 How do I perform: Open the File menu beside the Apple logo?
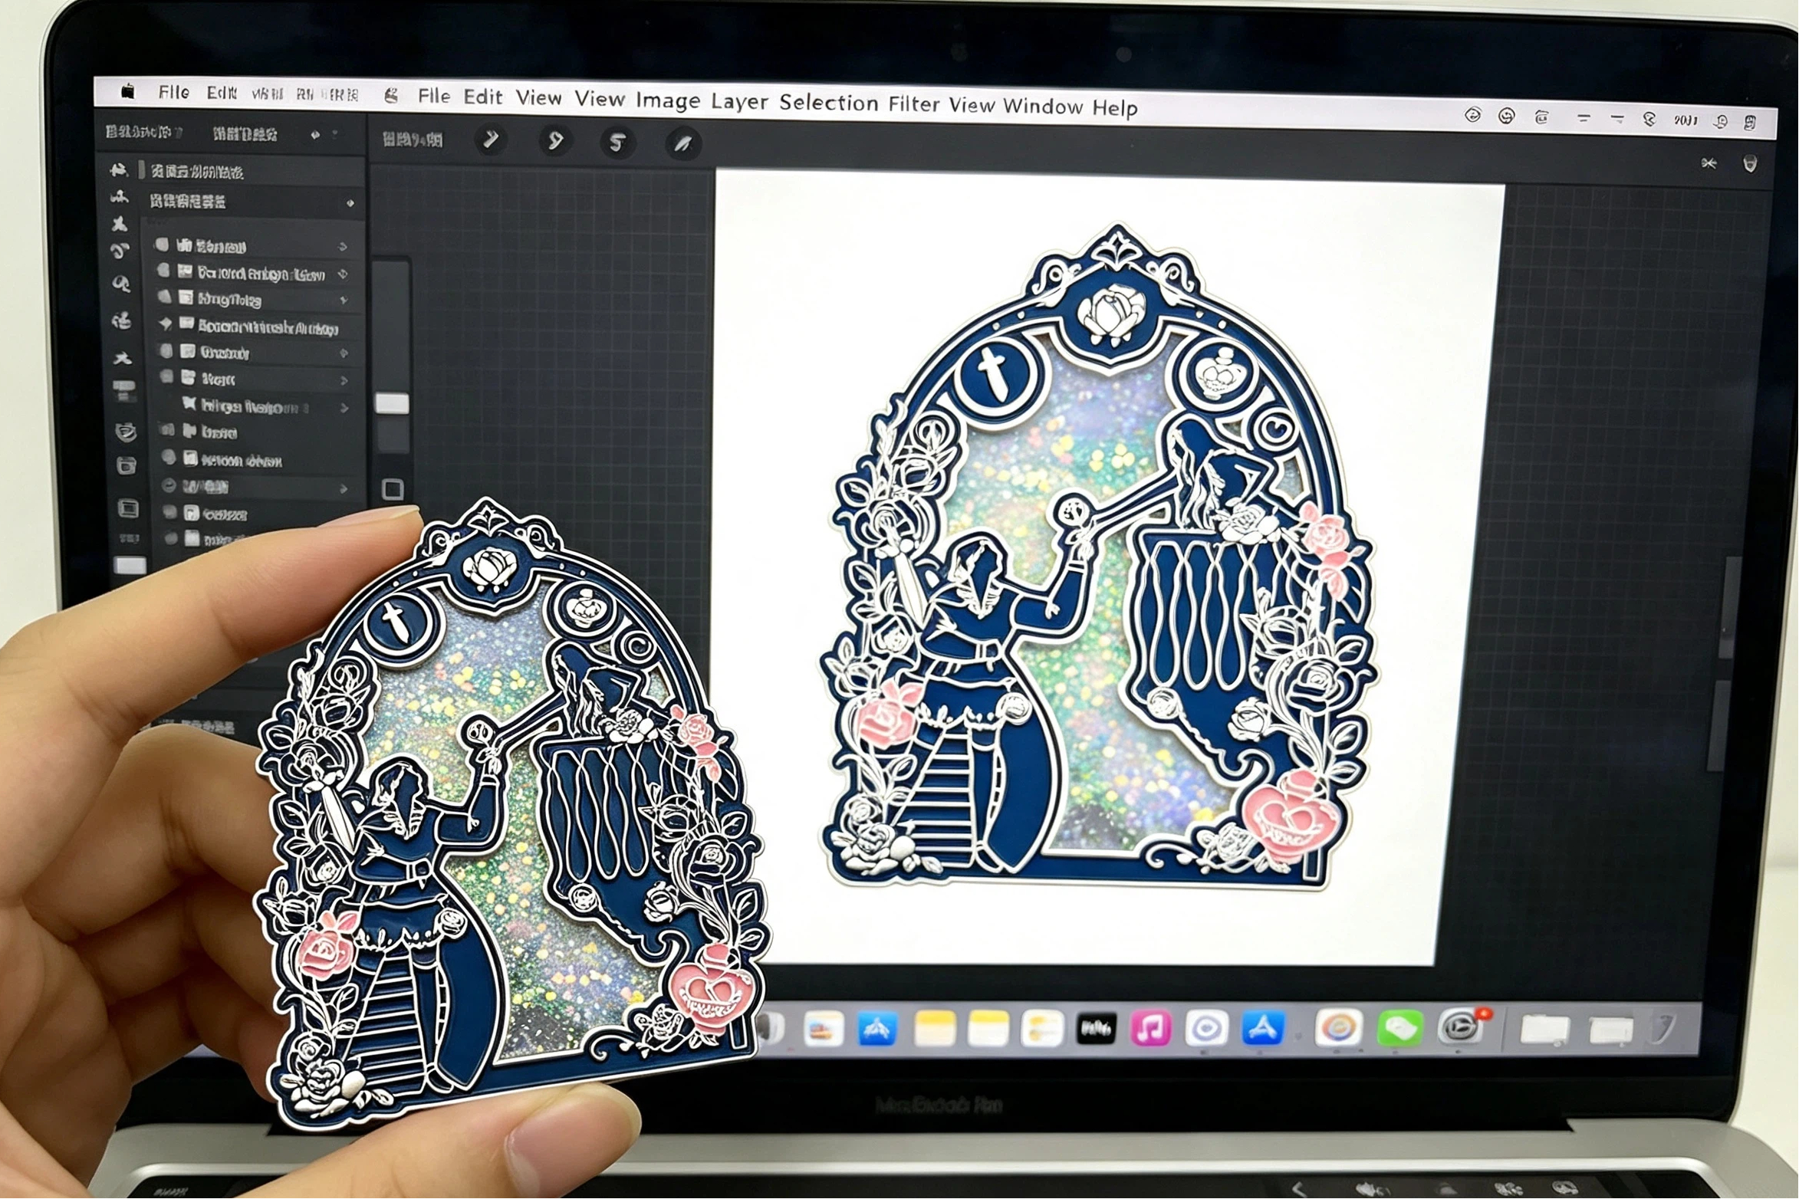click(x=174, y=92)
